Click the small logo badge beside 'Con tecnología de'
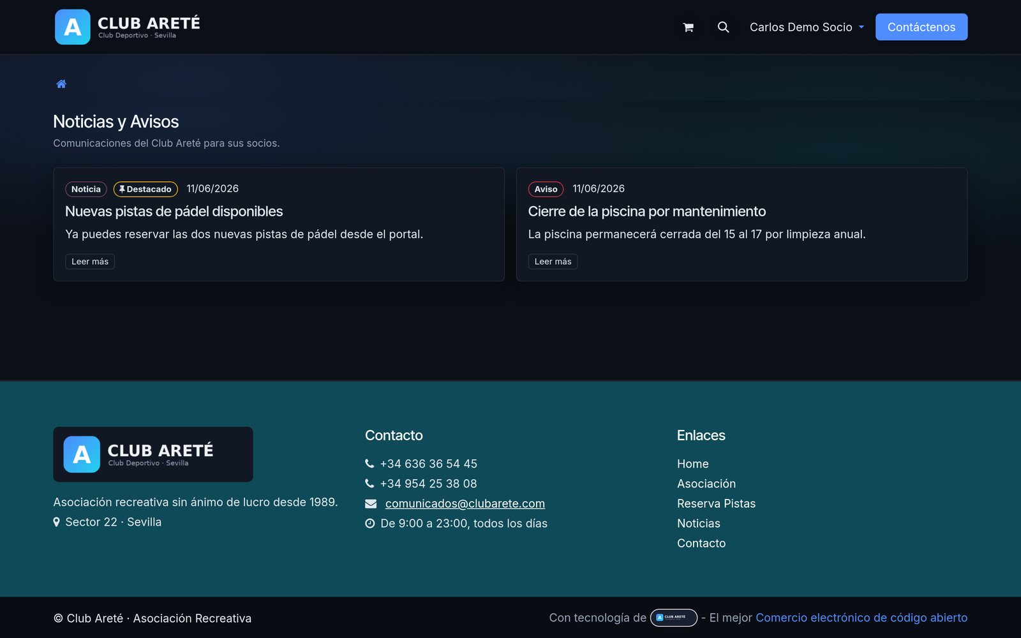The height and width of the screenshot is (638, 1021). [x=674, y=618]
